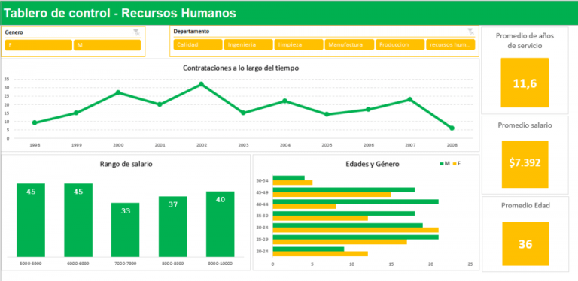Clear the Departamento slicer filter icon

tap(470, 32)
